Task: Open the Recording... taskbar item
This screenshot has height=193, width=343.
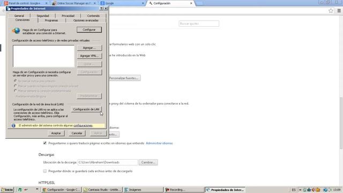Action: click(184, 190)
